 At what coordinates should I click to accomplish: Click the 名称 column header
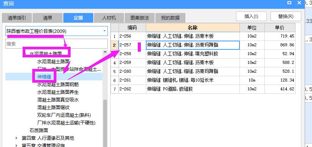[193, 28]
